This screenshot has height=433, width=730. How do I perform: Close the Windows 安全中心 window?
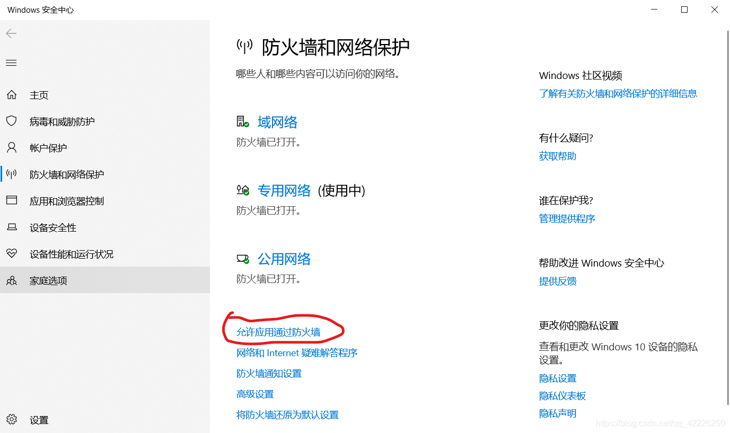(x=715, y=10)
